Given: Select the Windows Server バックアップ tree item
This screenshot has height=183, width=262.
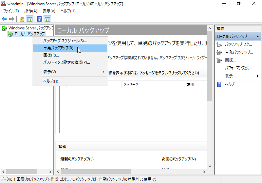Looking at the screenshot, I should tap(31, 28).
